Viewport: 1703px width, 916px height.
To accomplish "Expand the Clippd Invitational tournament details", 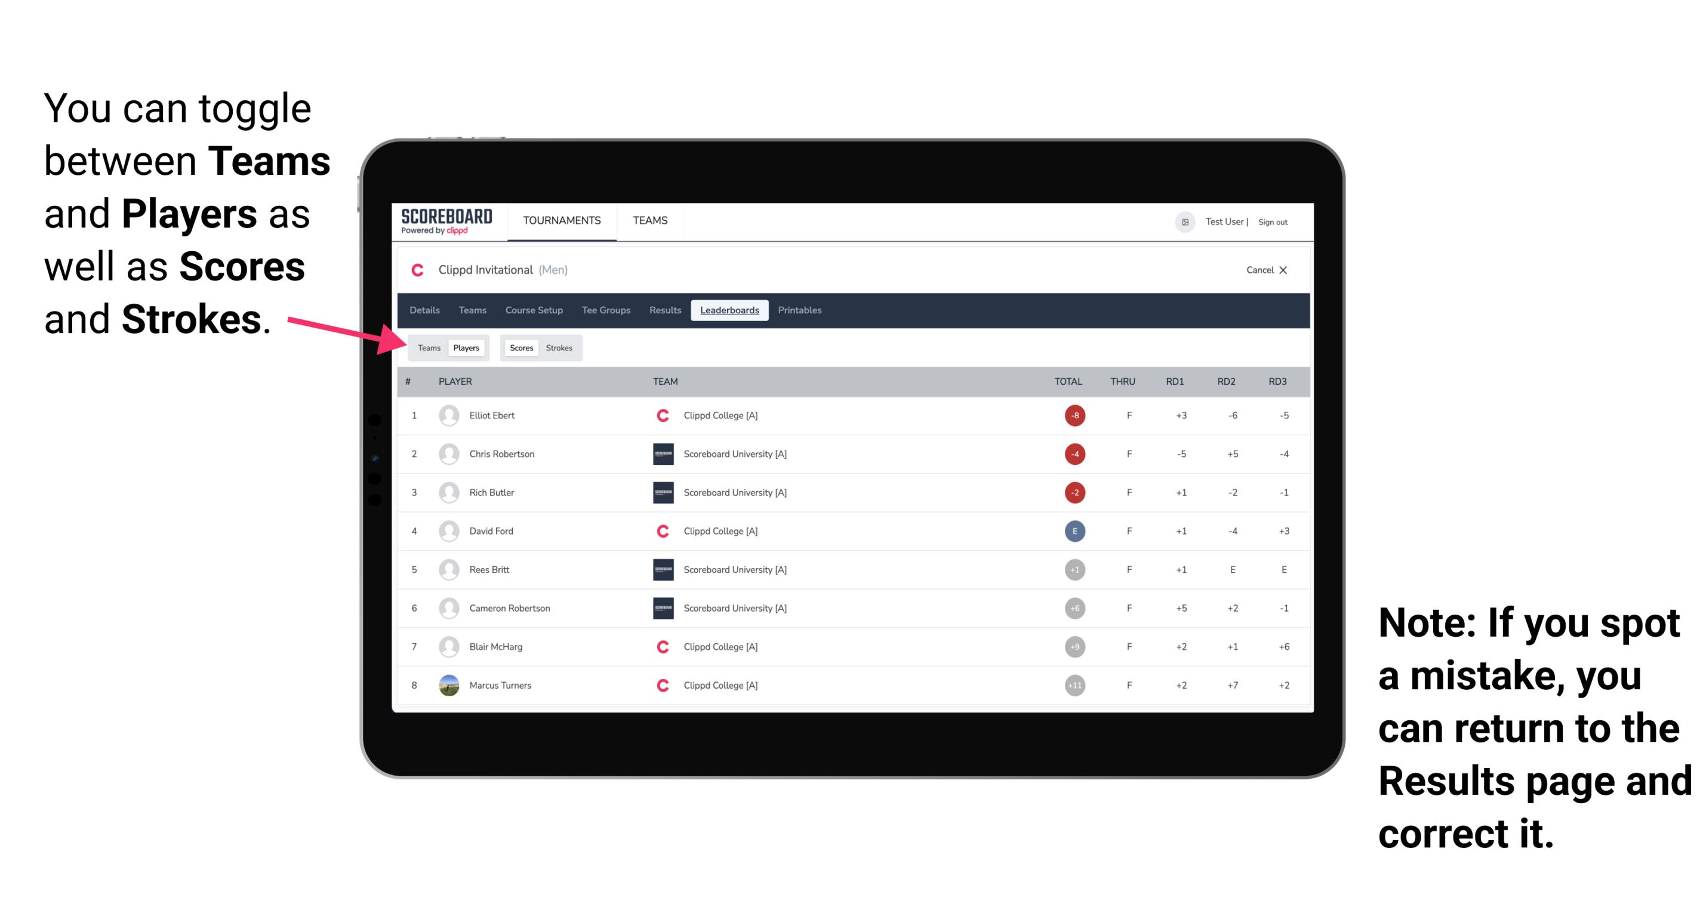I will click(x=426, y=310).
